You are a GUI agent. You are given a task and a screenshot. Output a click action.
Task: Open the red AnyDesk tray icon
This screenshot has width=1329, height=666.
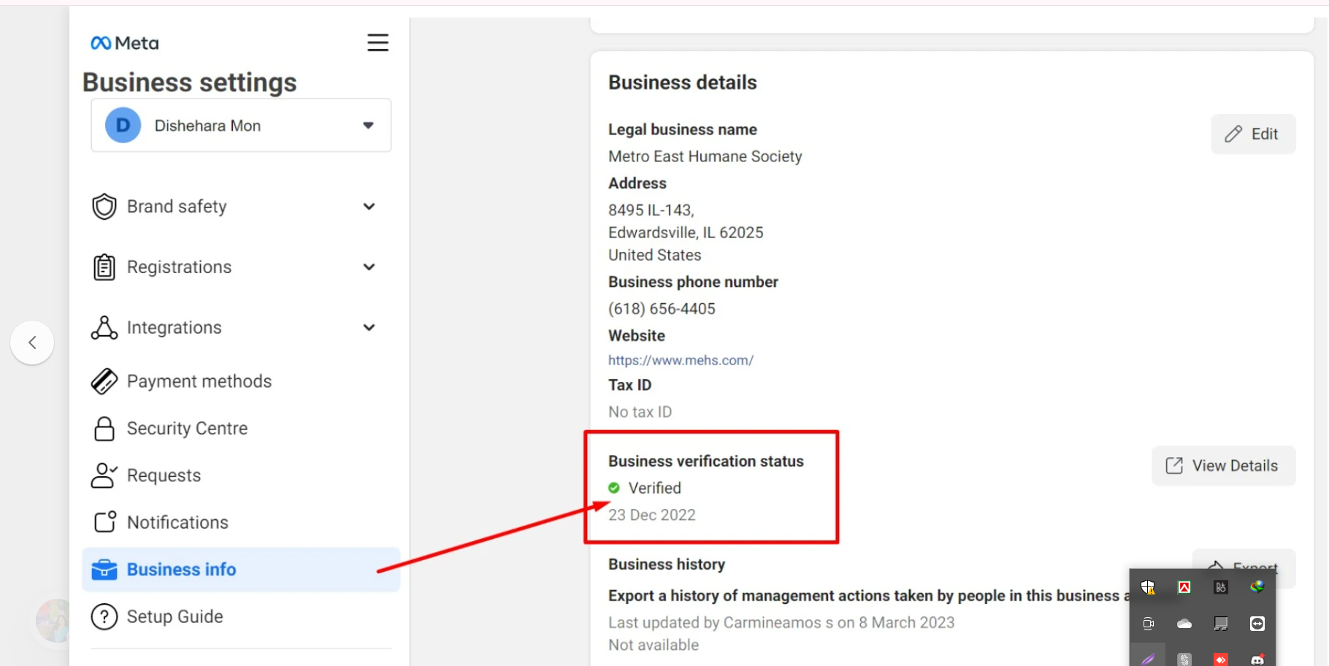coord(1221,659)
